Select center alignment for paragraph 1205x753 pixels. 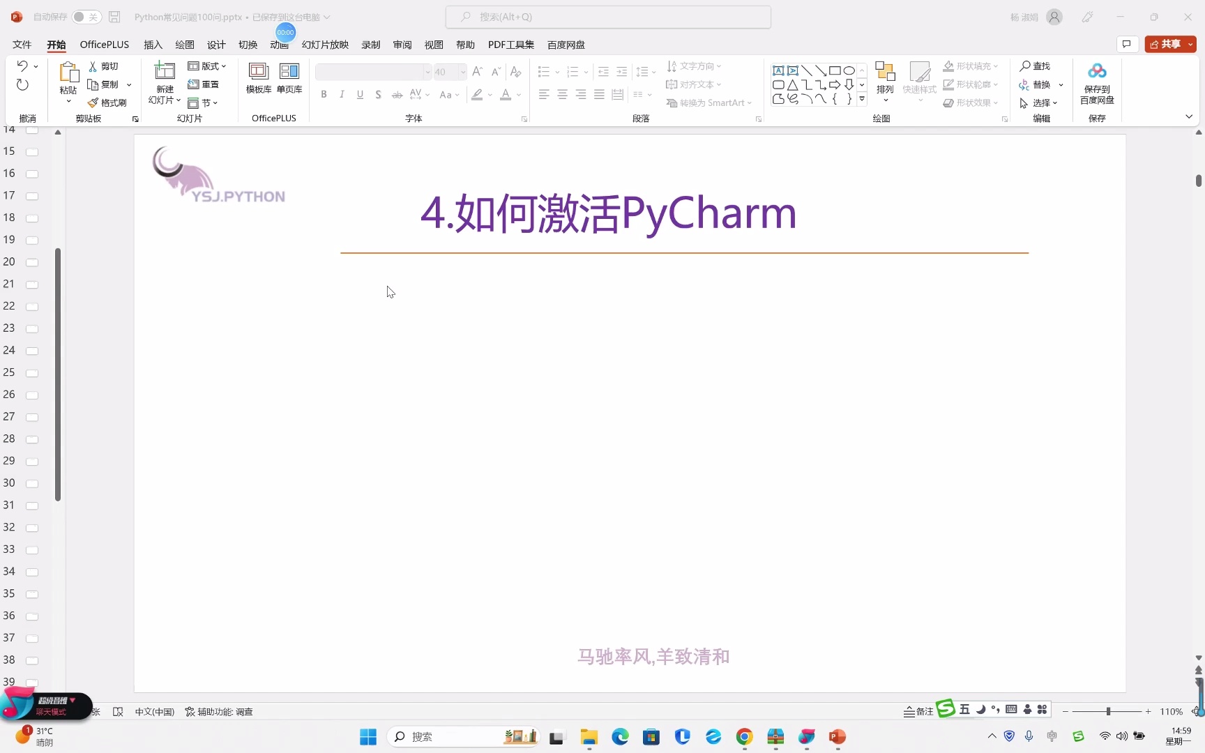coord(562,94)
